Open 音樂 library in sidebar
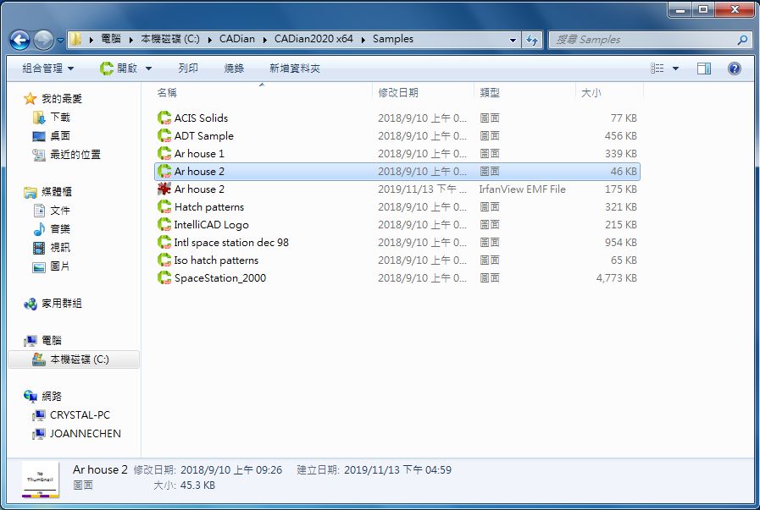 point(53,229)
